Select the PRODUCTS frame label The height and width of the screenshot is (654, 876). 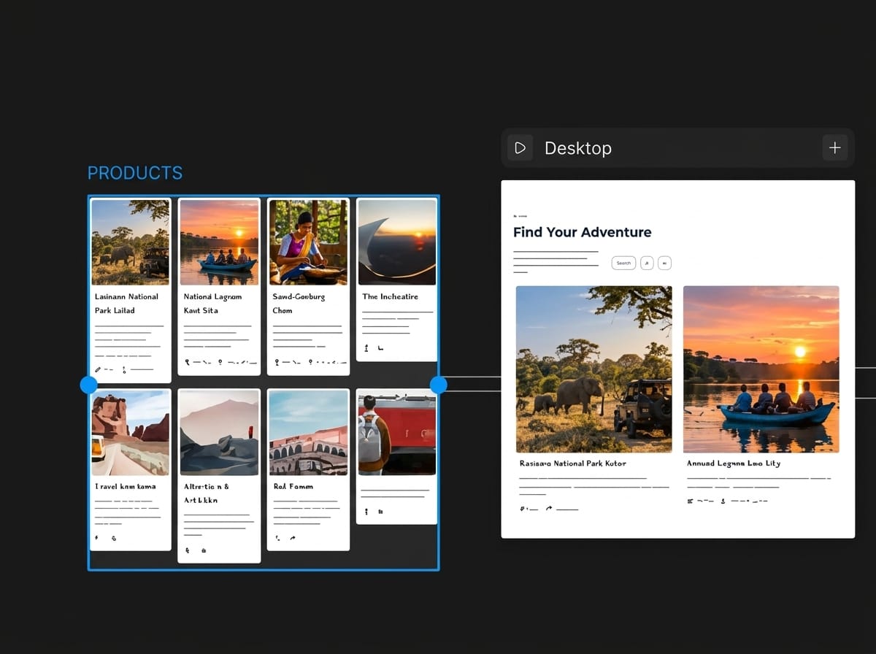135,173
